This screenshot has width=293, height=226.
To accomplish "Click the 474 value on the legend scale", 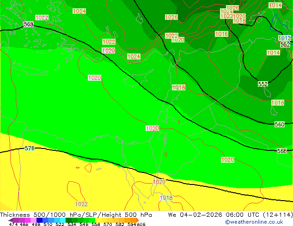I will pos(13,224).
